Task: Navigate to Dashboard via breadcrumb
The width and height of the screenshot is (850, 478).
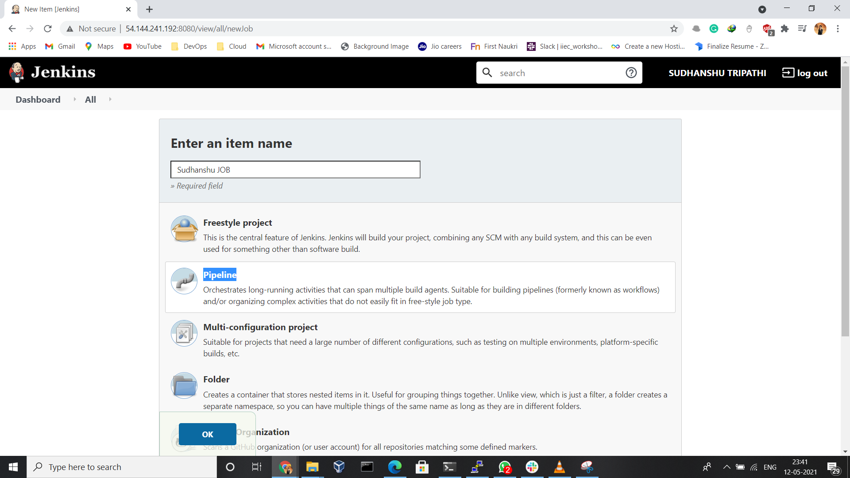Action: pos(38,99)
